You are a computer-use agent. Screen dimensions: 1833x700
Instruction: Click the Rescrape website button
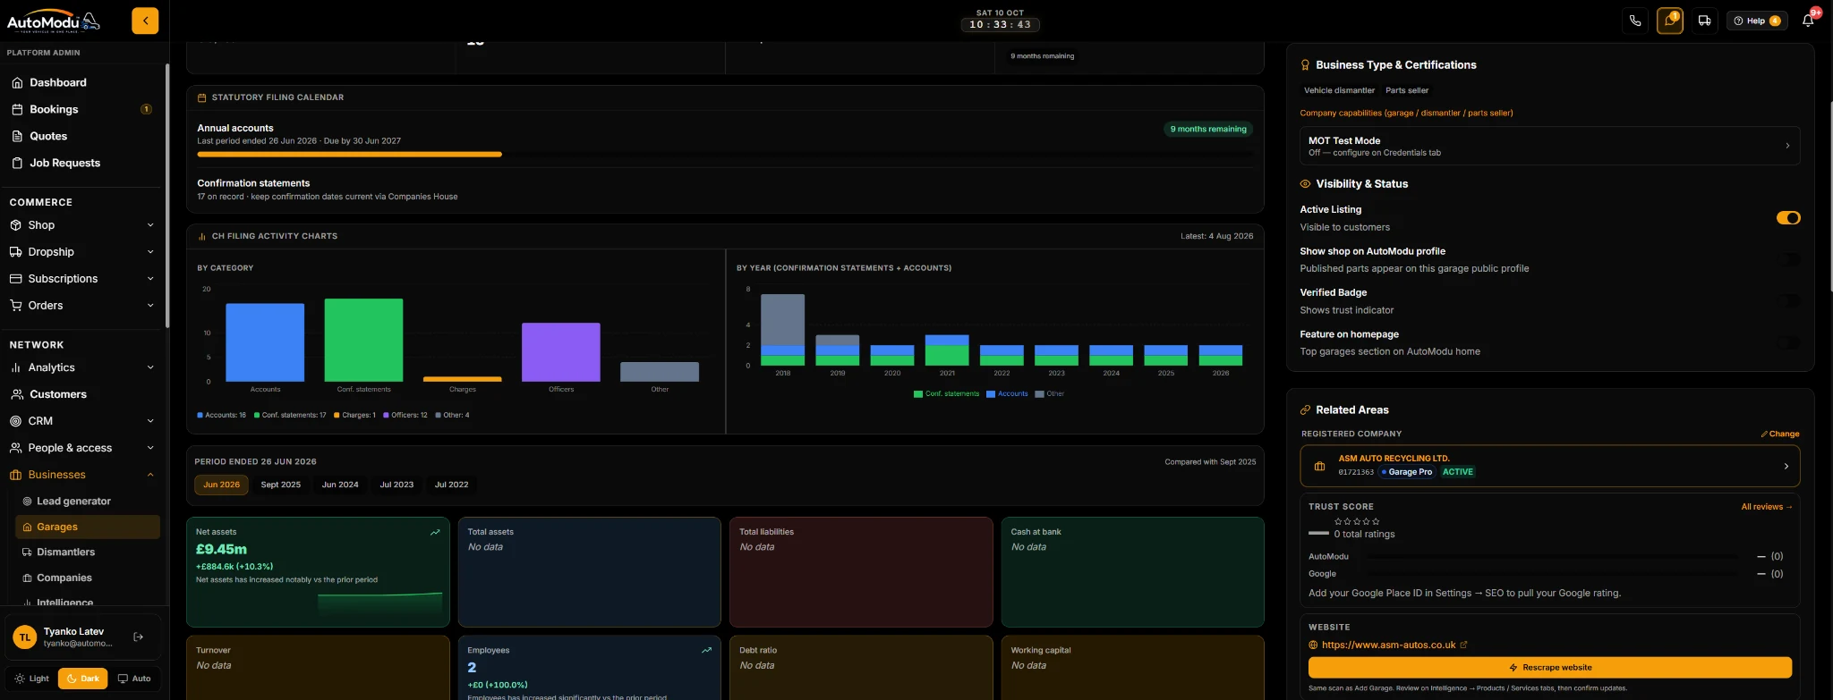point(1550,668)
